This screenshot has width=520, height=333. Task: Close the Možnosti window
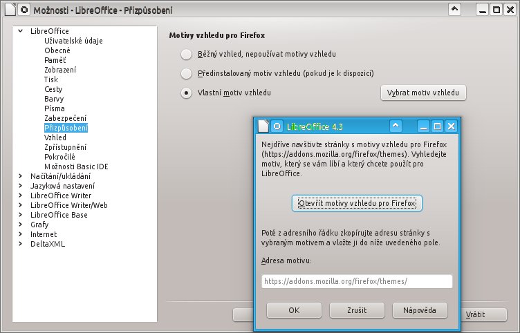click(510, 10)
